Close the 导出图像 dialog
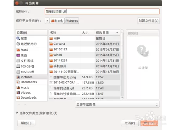 pyautogui.click(x=17, y=3)
